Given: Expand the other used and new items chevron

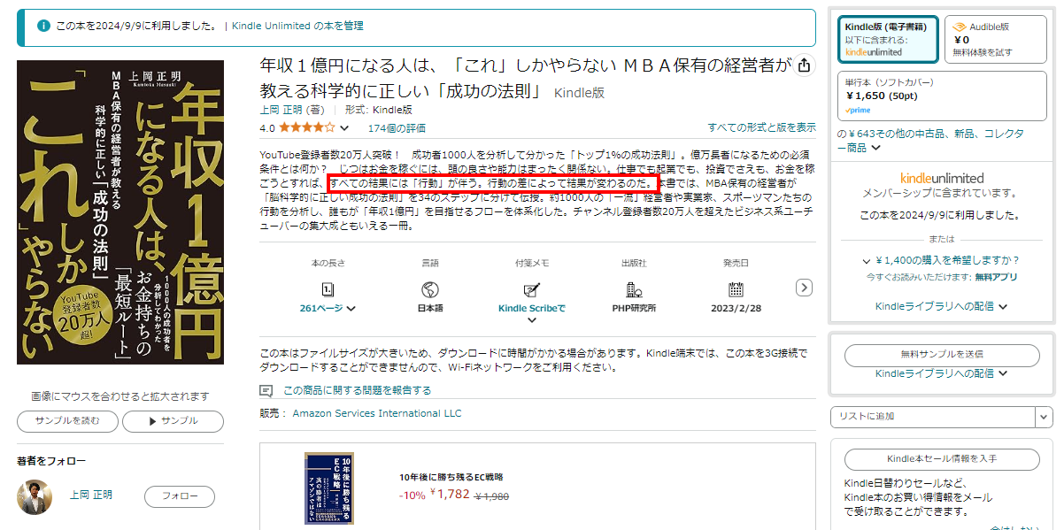Looking at the screenshot, I should coord(875,148).
